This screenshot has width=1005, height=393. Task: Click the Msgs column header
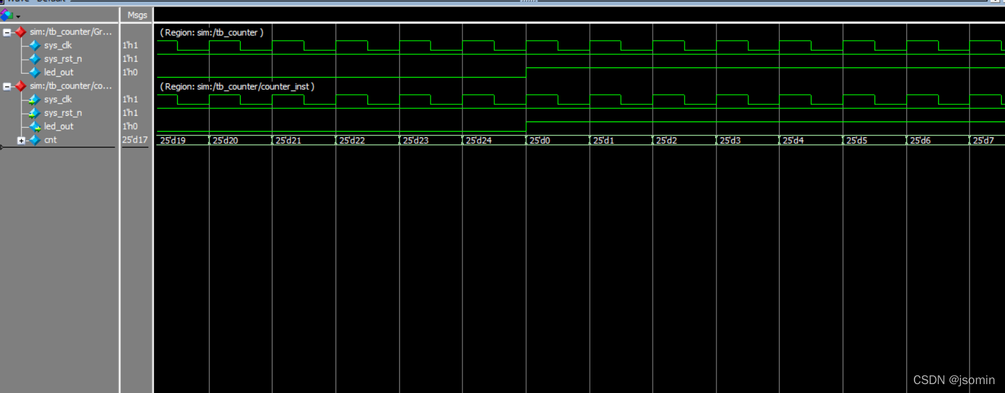(x=137, y=15)
